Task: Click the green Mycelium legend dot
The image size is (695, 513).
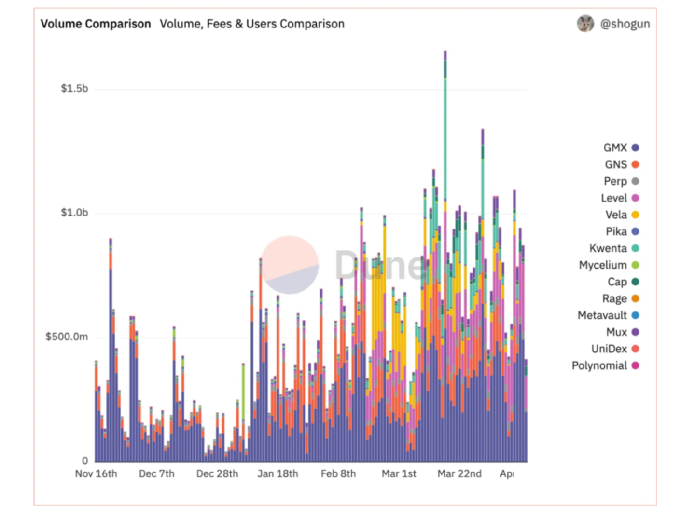Action: tap(635, 265)
